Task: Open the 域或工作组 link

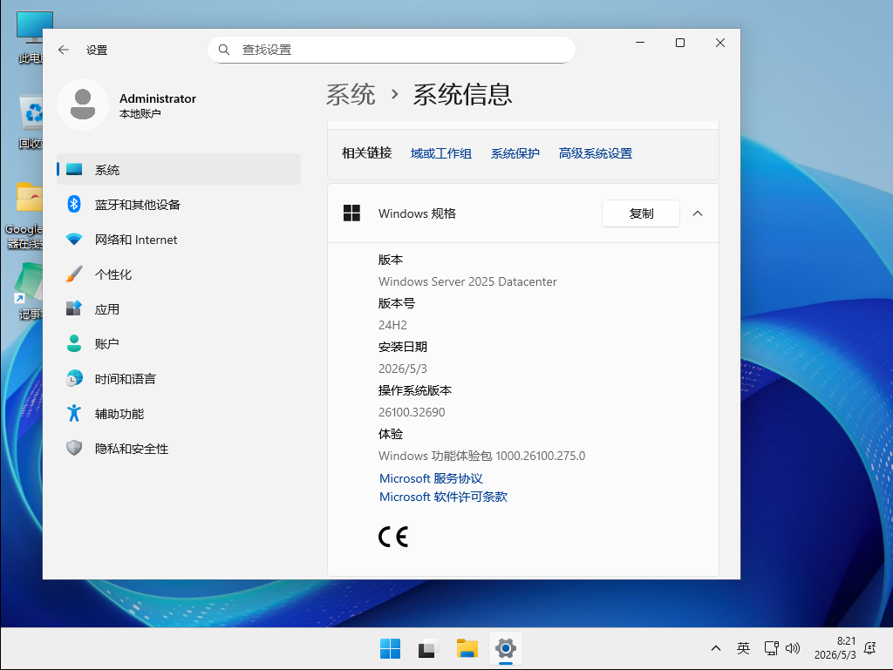Action: pyautogui.click(x=440, y=153)
